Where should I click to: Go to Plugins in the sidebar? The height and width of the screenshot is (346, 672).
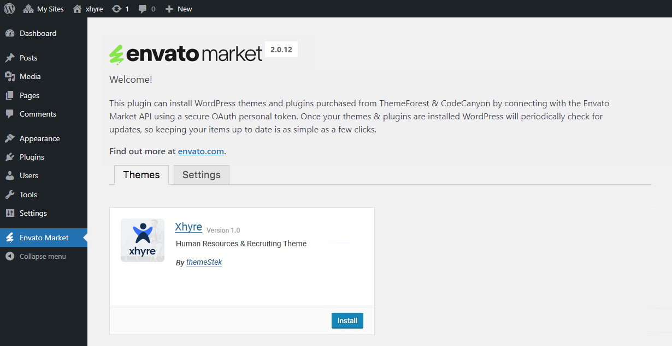point(32,157)
